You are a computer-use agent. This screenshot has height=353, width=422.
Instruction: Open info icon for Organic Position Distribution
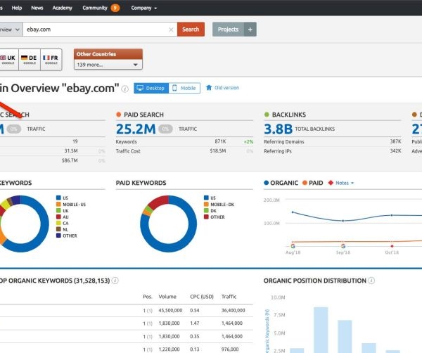[x=371, y=281]
